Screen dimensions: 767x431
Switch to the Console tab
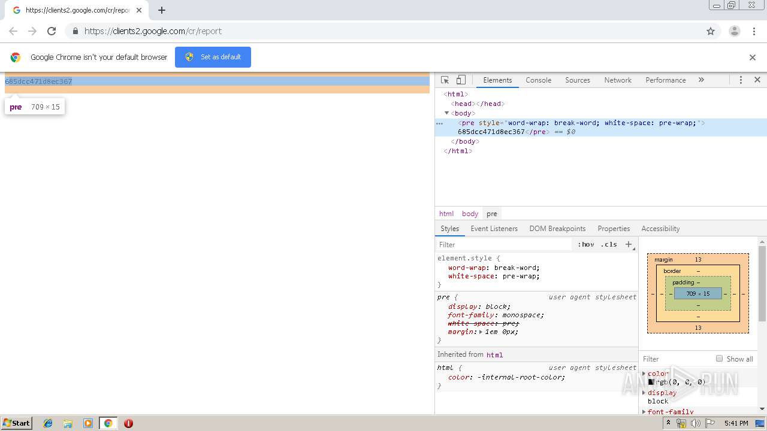538,80
